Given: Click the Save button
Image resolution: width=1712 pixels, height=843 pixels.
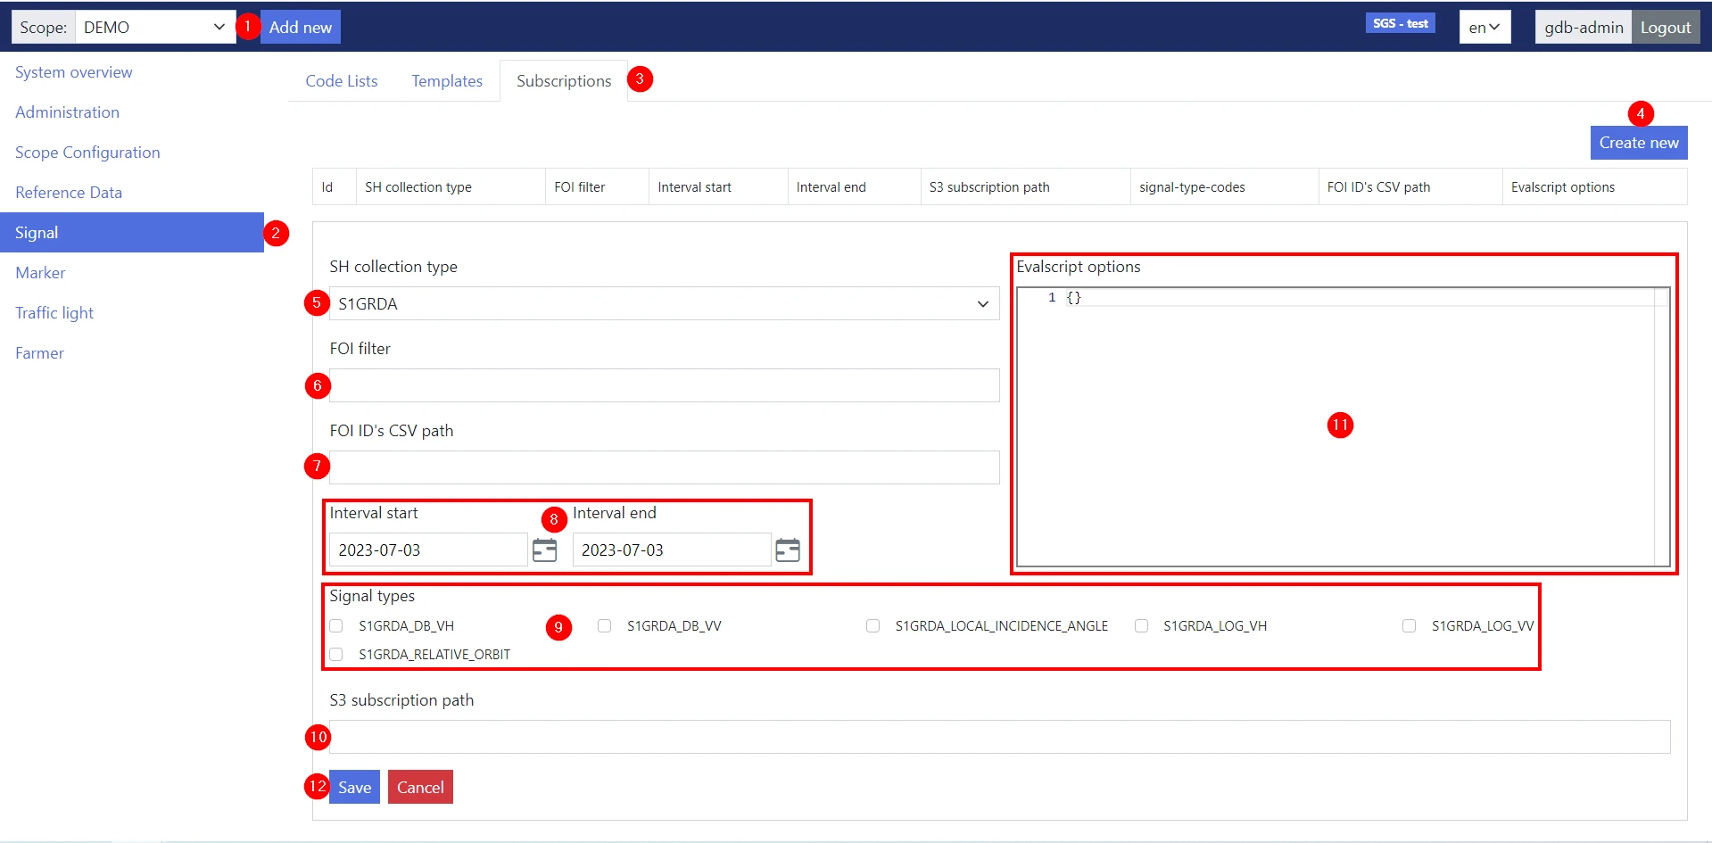Looking at the screenshot, I should click(354, 788).
